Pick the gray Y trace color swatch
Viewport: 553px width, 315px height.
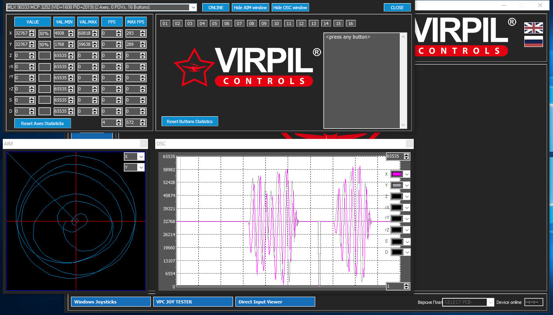click(x=397, y=185)
